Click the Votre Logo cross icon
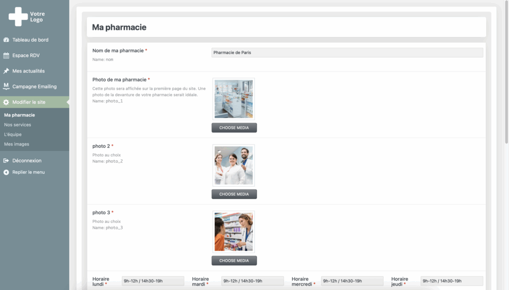This screenshot has height=290, width=509. click(18, 16)
